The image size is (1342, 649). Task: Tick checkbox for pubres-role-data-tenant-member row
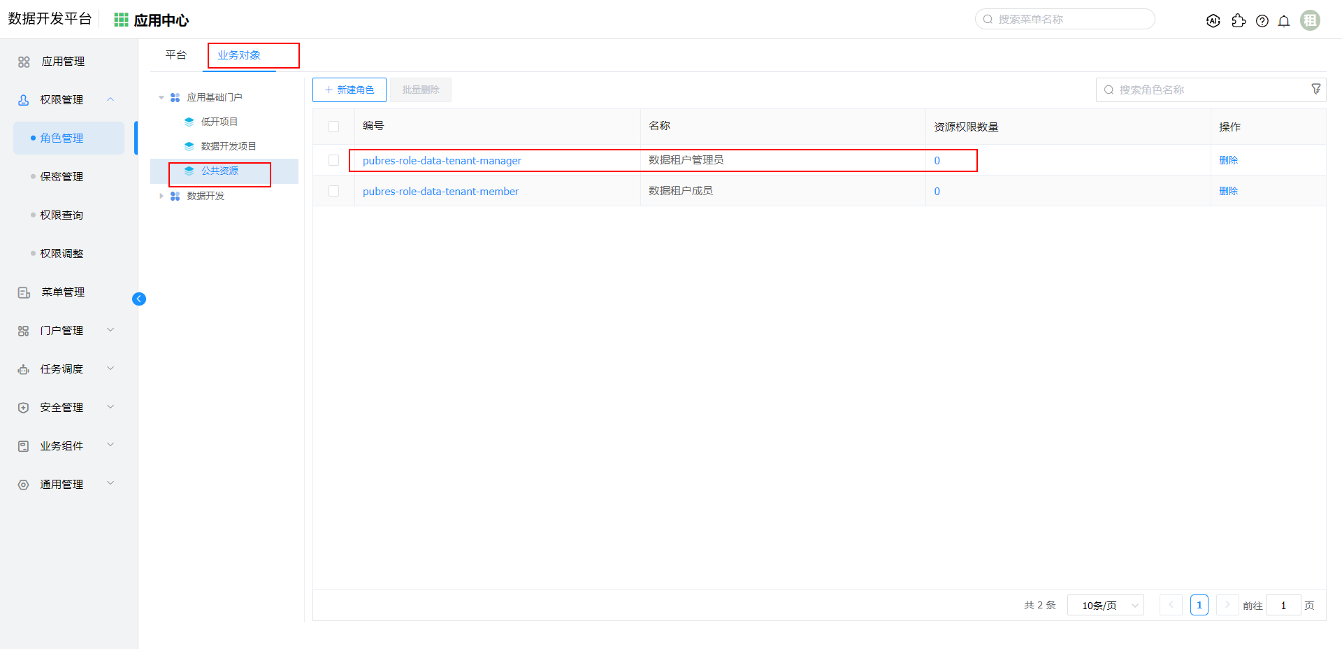(333, 191)
